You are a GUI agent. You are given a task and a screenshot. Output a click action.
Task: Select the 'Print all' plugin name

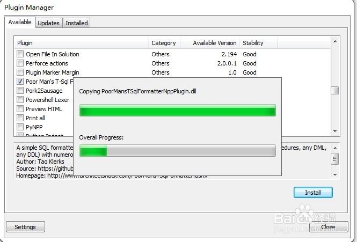[x=35, y=118]
